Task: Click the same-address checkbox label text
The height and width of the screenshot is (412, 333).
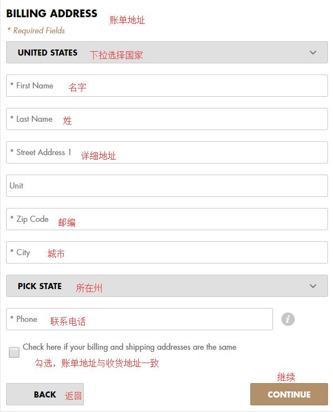Action: [x=129, y=347]
